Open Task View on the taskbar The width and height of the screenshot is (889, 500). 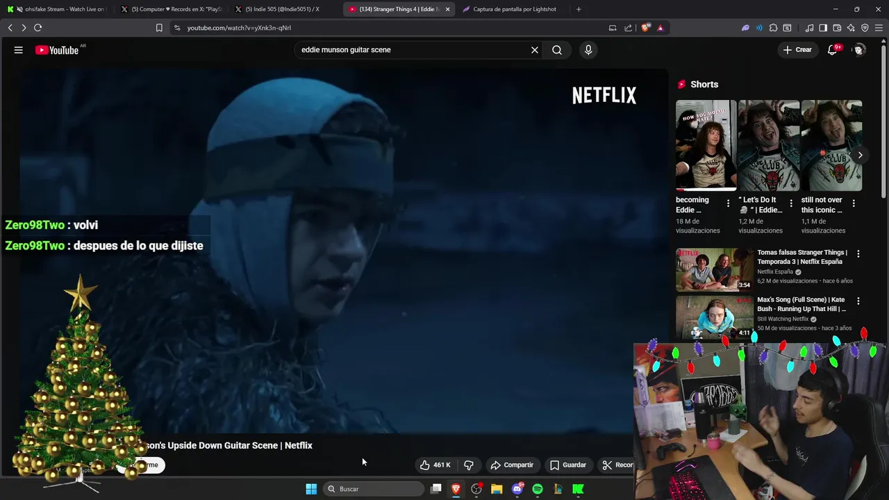click(436, 489)
